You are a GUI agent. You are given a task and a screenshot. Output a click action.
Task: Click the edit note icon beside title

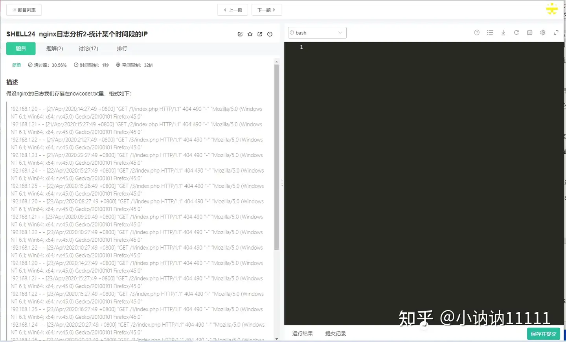[240, 34]
